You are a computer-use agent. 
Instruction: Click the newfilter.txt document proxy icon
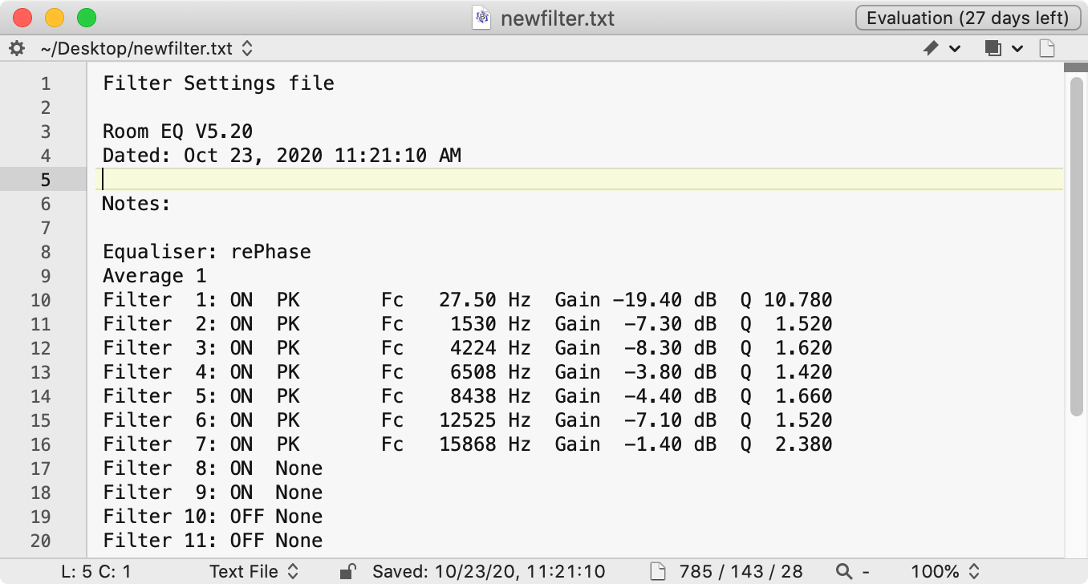(x=481, y=18)
